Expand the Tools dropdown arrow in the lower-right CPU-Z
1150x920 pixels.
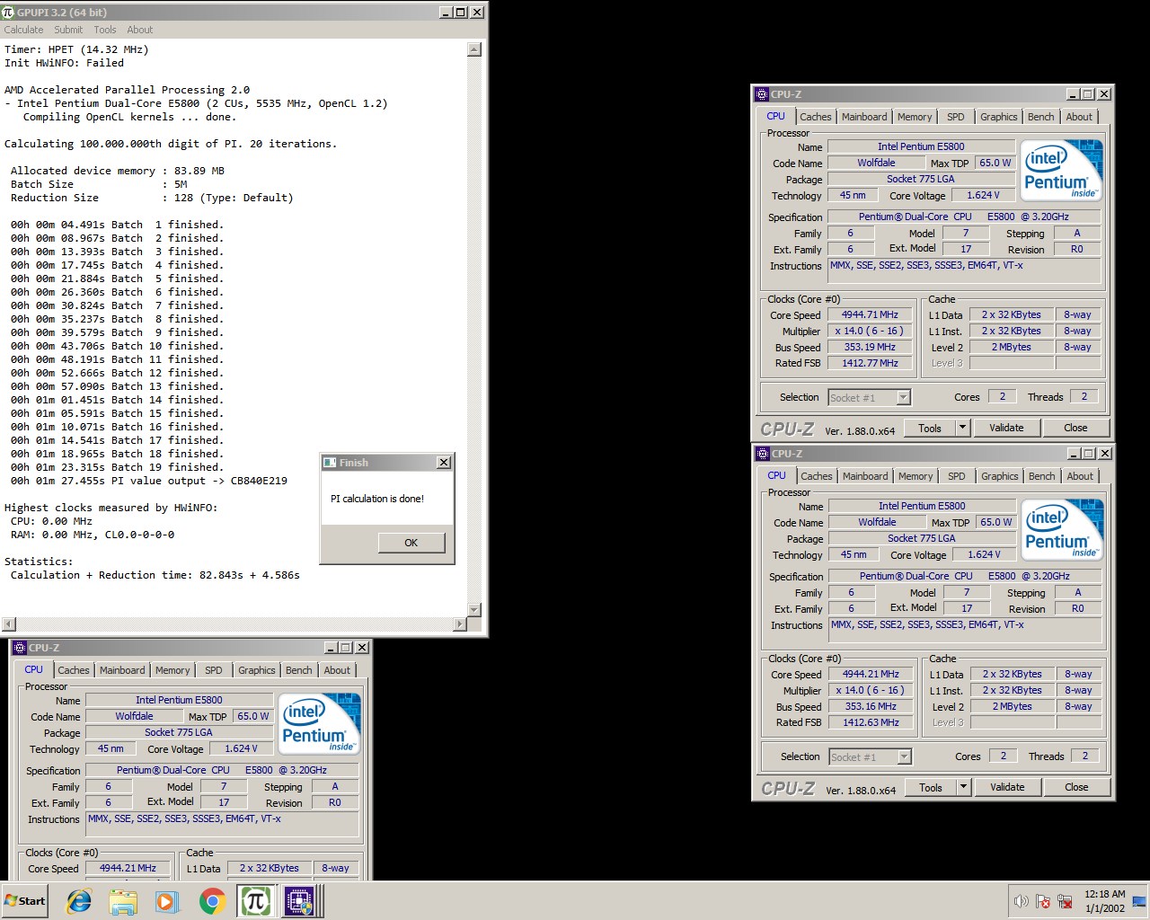pyautogui.click(x=963, y=787)
